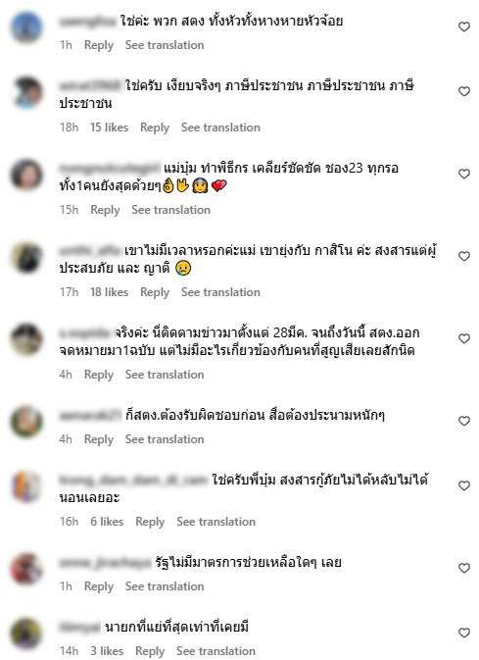The height and width of the screenshot is (660, 479).
Task: See translation of the 18-likes comment
Action: coord(220,292)
